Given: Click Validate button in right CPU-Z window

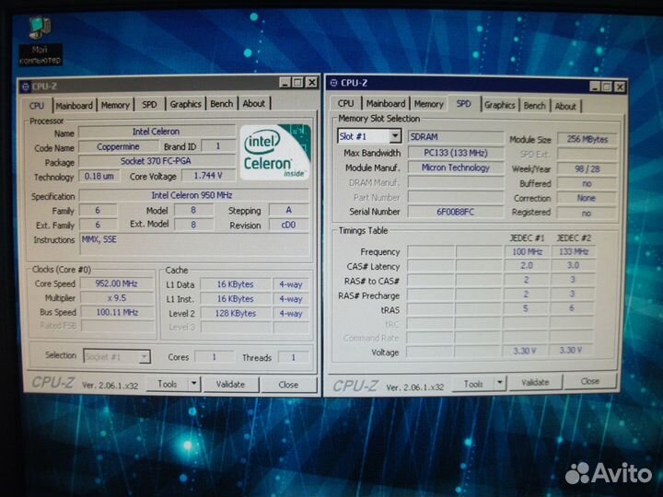Looking at the screenshot, I should [x=535, y=383].
